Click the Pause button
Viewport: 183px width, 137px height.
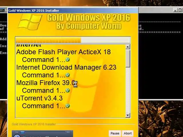click(x=115, y=133)
